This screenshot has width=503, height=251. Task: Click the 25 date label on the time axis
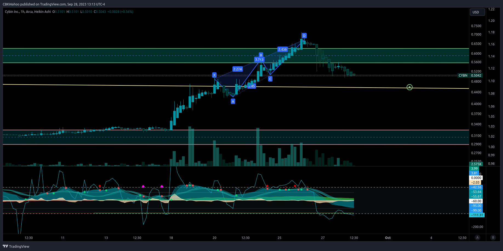(280, 238)
